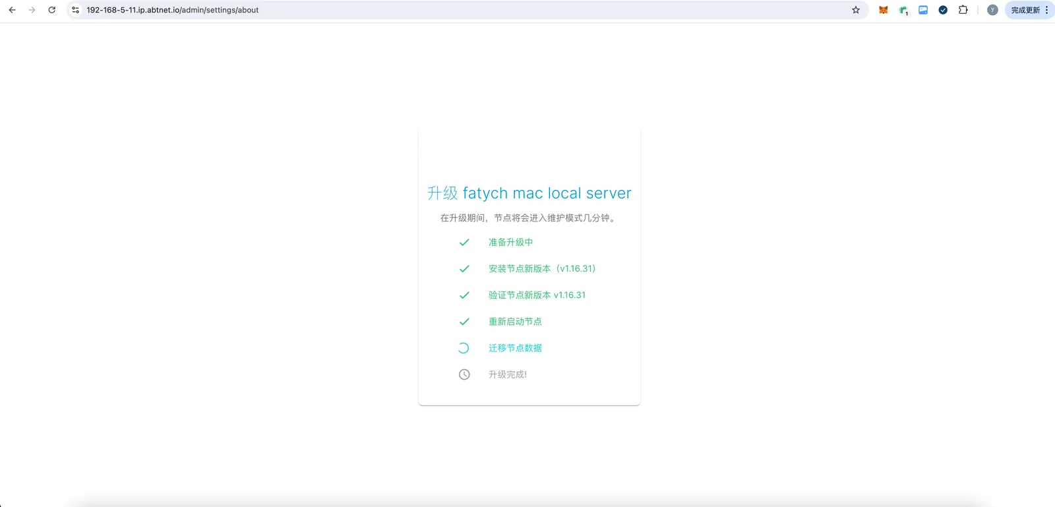
Task: Click the 重新启动节点 step label
Action: coord(515,322)
